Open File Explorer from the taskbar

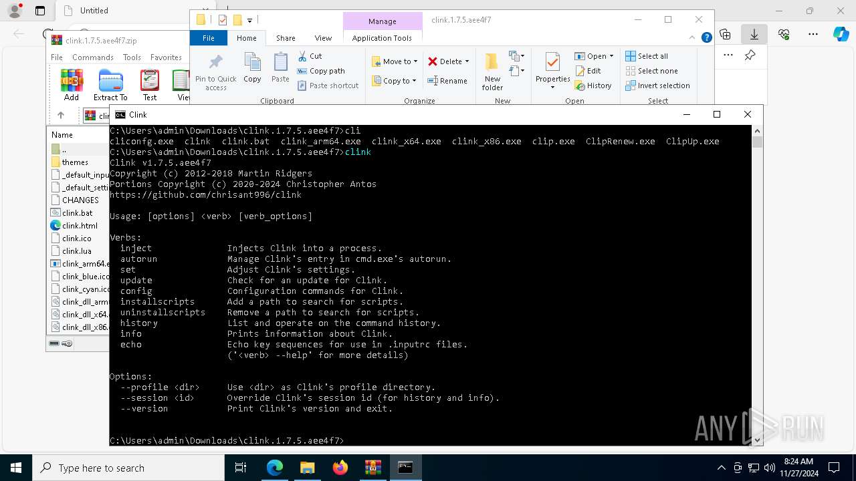(x=307, y=468)
